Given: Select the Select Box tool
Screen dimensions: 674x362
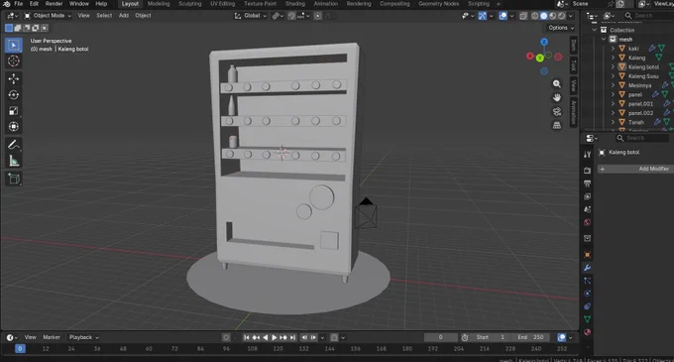Looking at the screenshot, I should 13,46.
